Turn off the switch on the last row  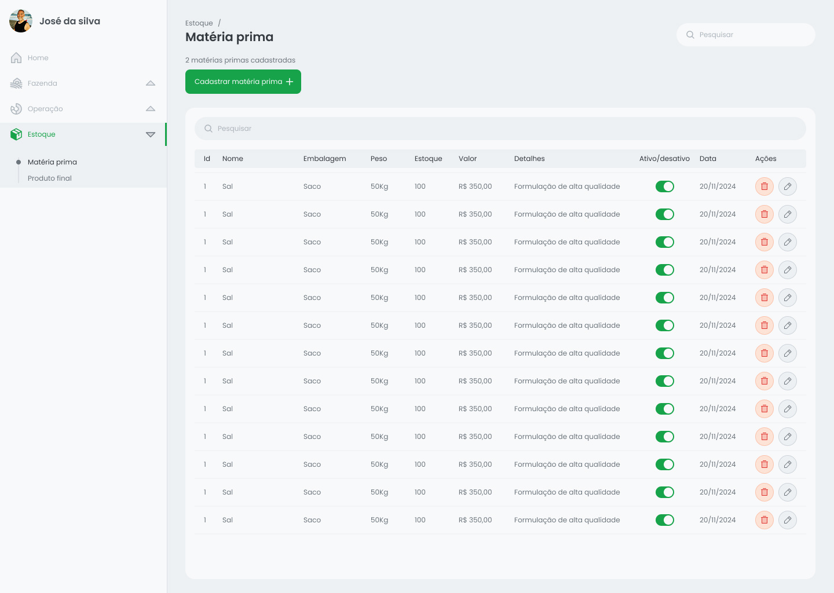(x=665, y=519)
